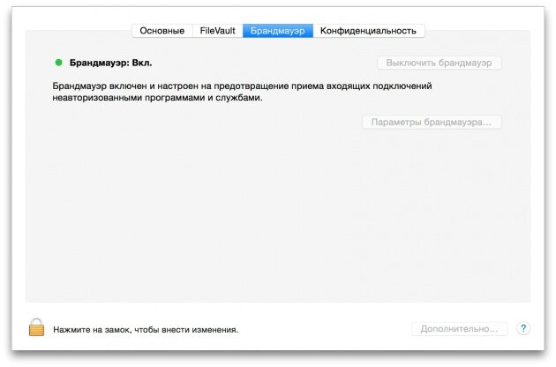The height and width of the screenshot is (367, 556).
Task: Click the Дополнительно button
Action: coord(460,329)
